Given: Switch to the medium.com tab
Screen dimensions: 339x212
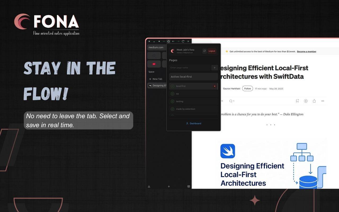Looking at the screenshot, I should pyautogui.click(x=156, y=47).
